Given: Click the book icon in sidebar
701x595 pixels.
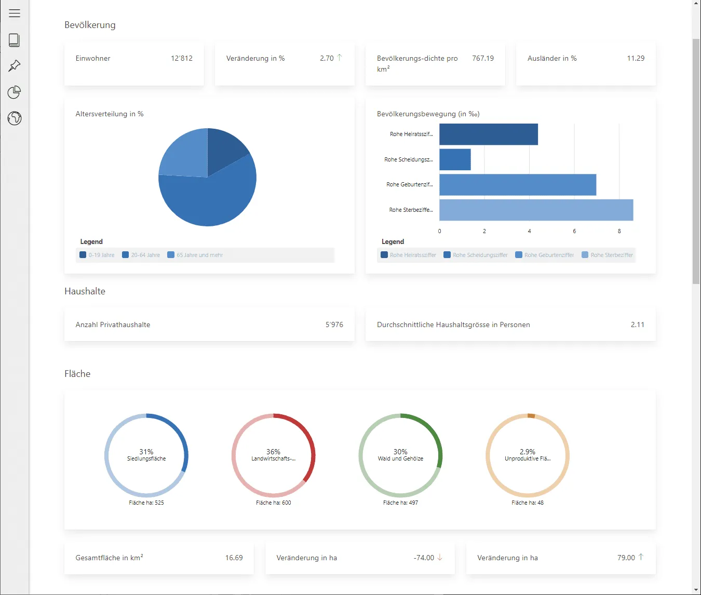Looking at the screenshot, I should pos(15,40).
